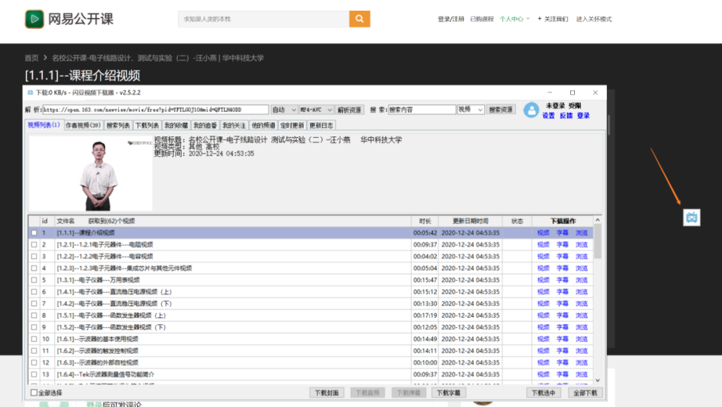
Task: Click 登录/注册 on the website header
Action: point(451,19)
